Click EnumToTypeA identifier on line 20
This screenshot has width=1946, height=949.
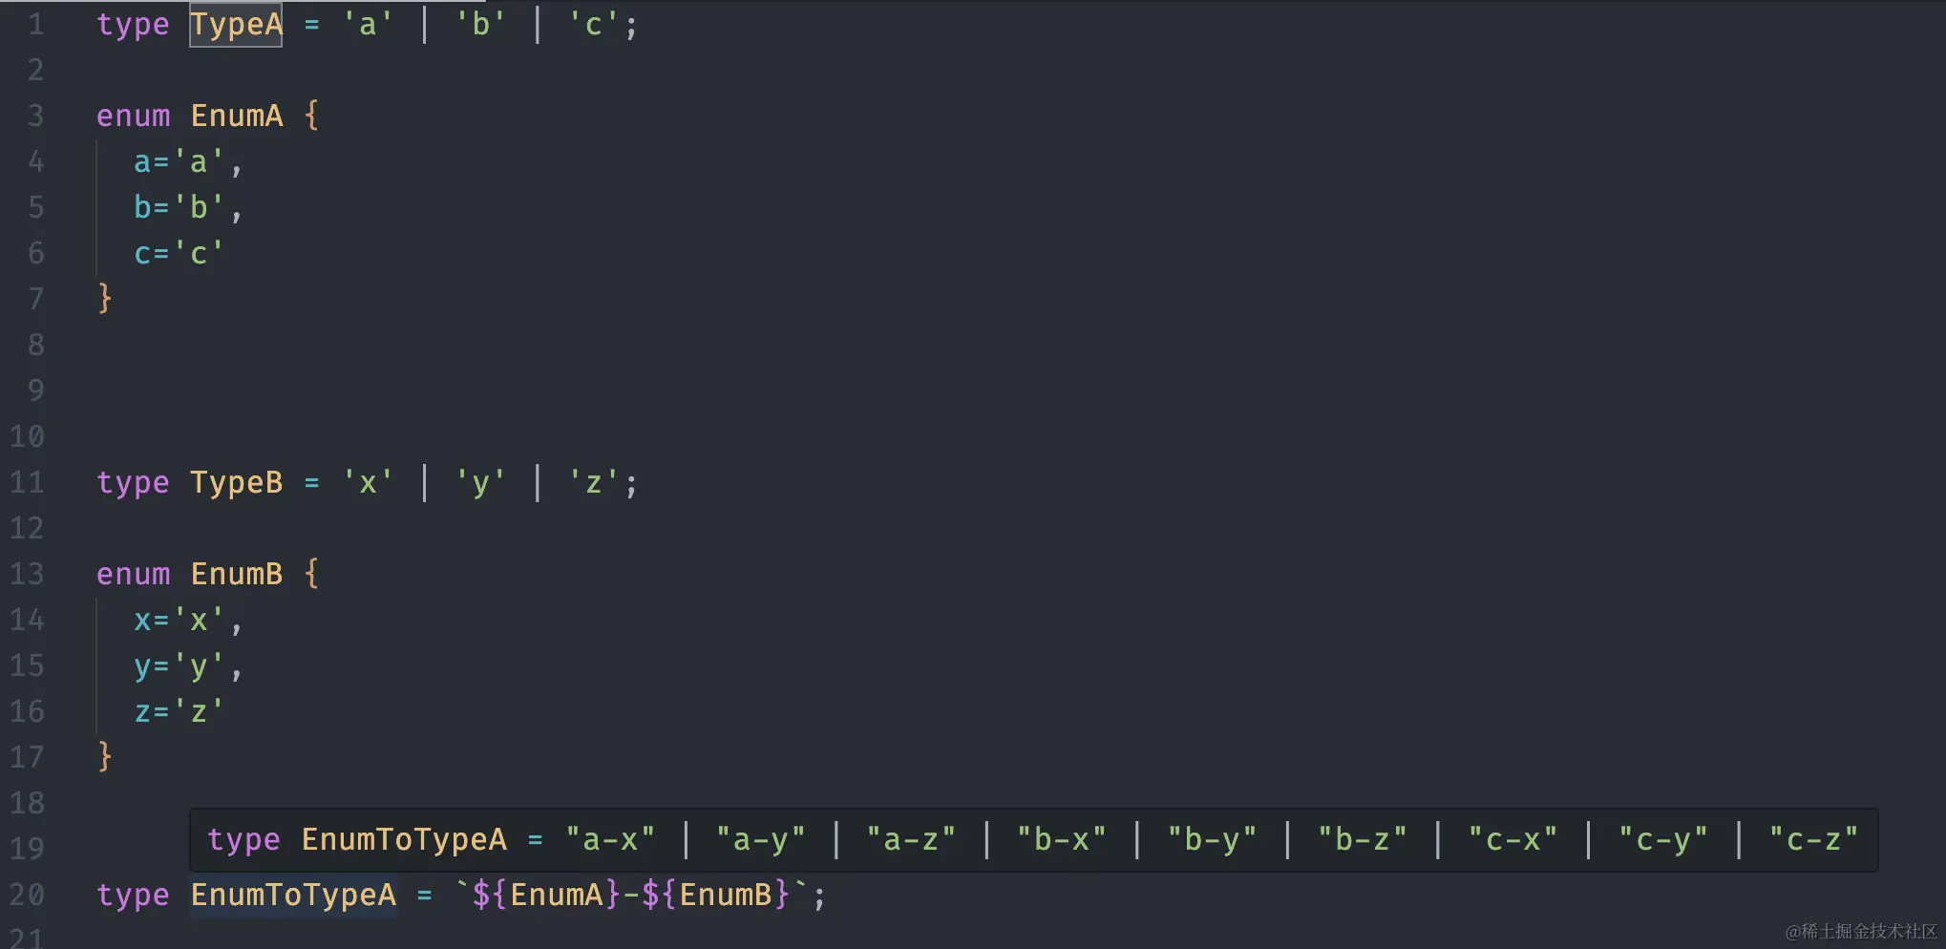tap(293, 896)
